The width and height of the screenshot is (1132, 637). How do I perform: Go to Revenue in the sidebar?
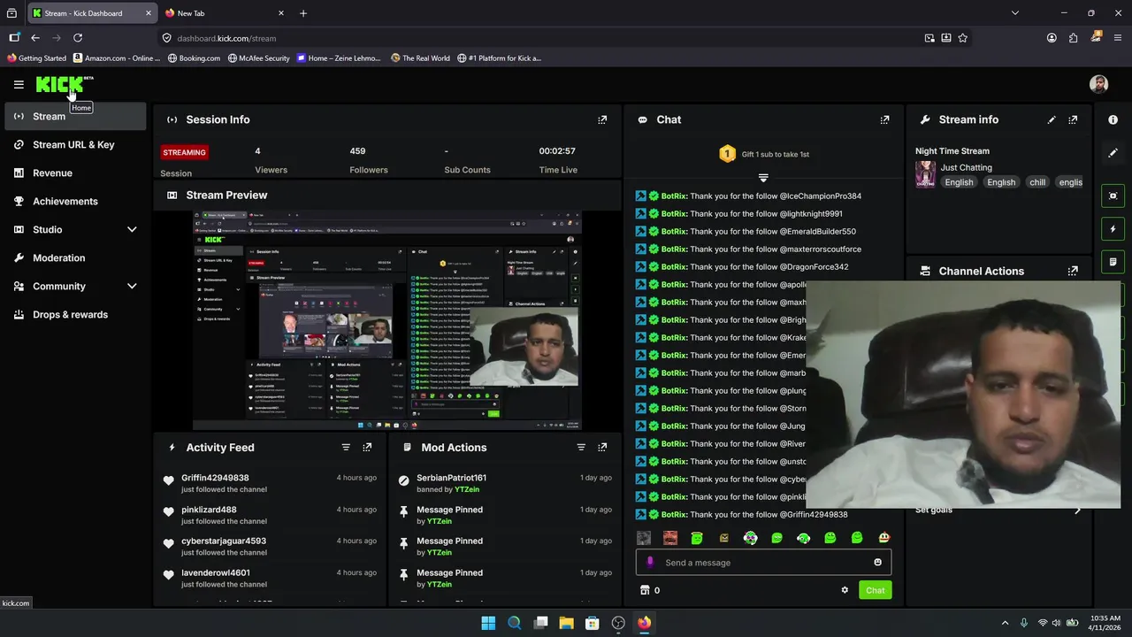tap(75, 173)
